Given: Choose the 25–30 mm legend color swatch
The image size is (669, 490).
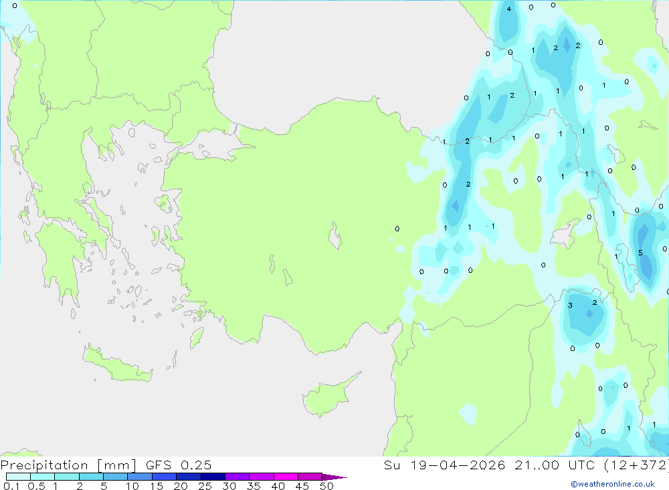Looking at the screenshot, I should pos(213,477).
